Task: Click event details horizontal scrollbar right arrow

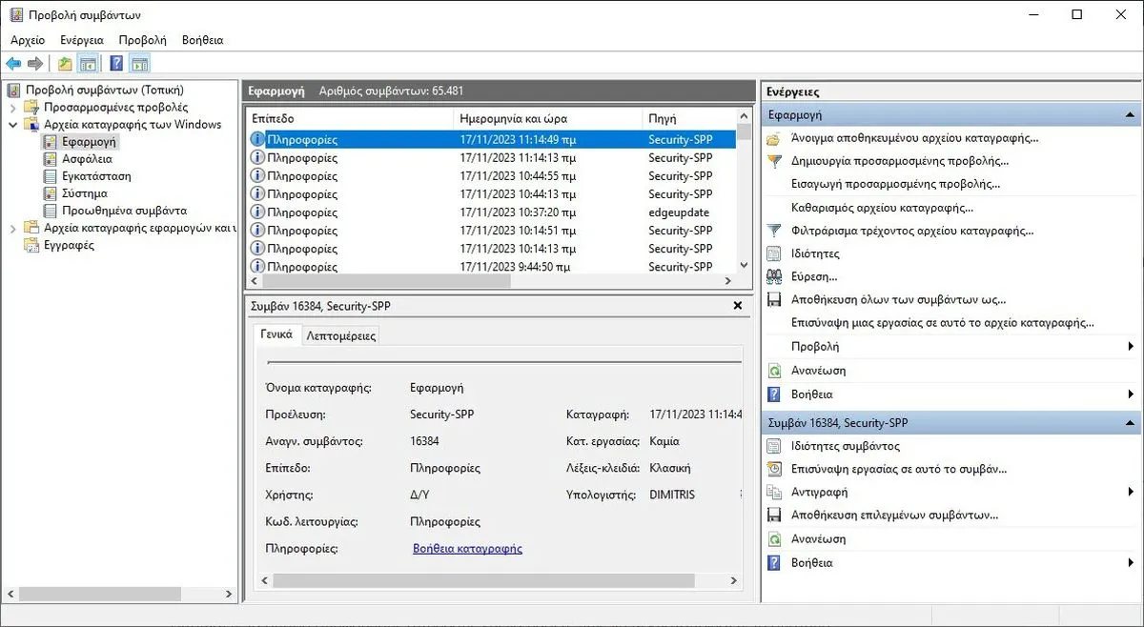Action: (x=734, y=579)
